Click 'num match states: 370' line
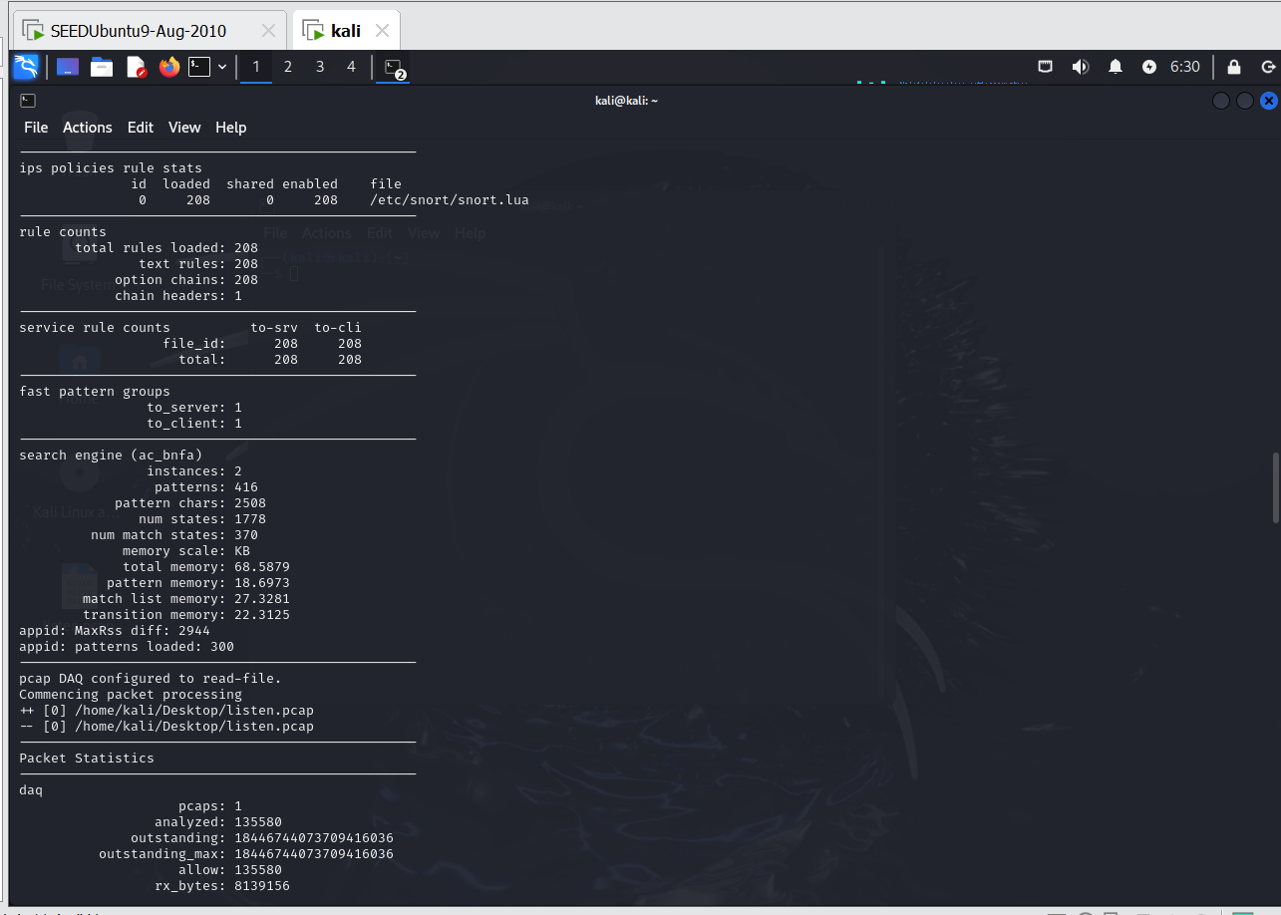The image size is (1281, 915). click(x=174, y=535)
